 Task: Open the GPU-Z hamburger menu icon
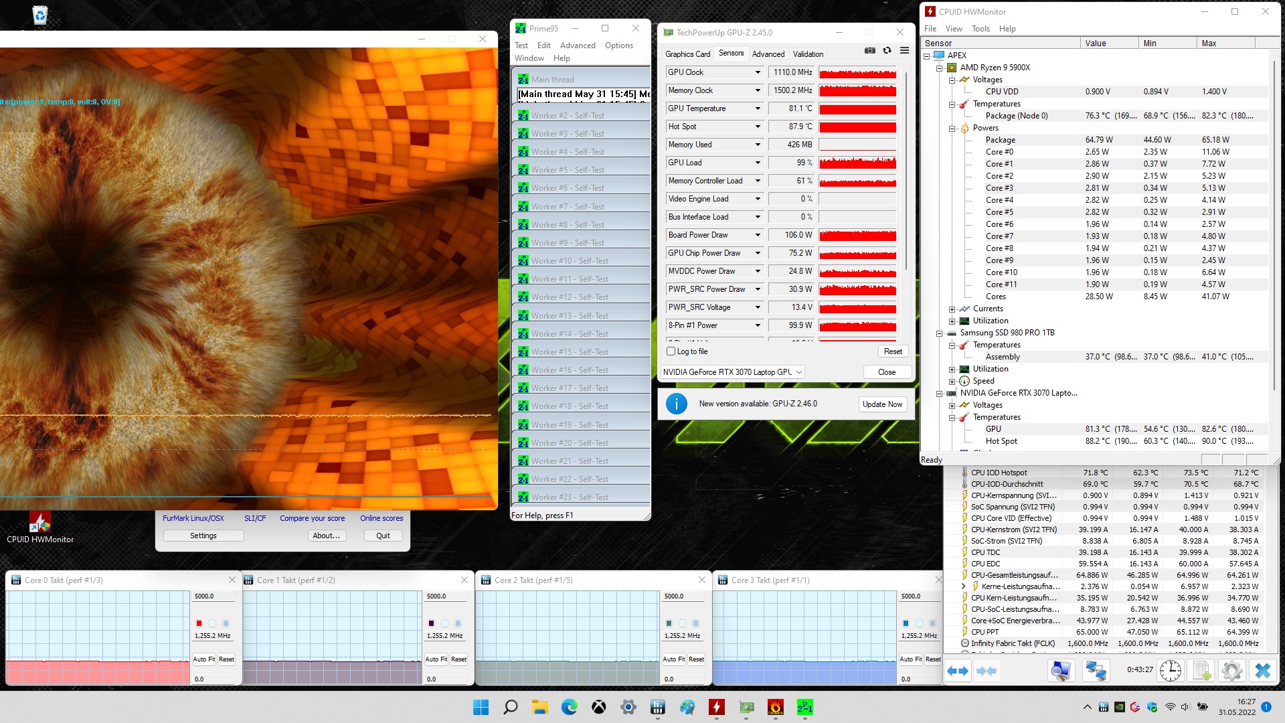tap(904, 51)
